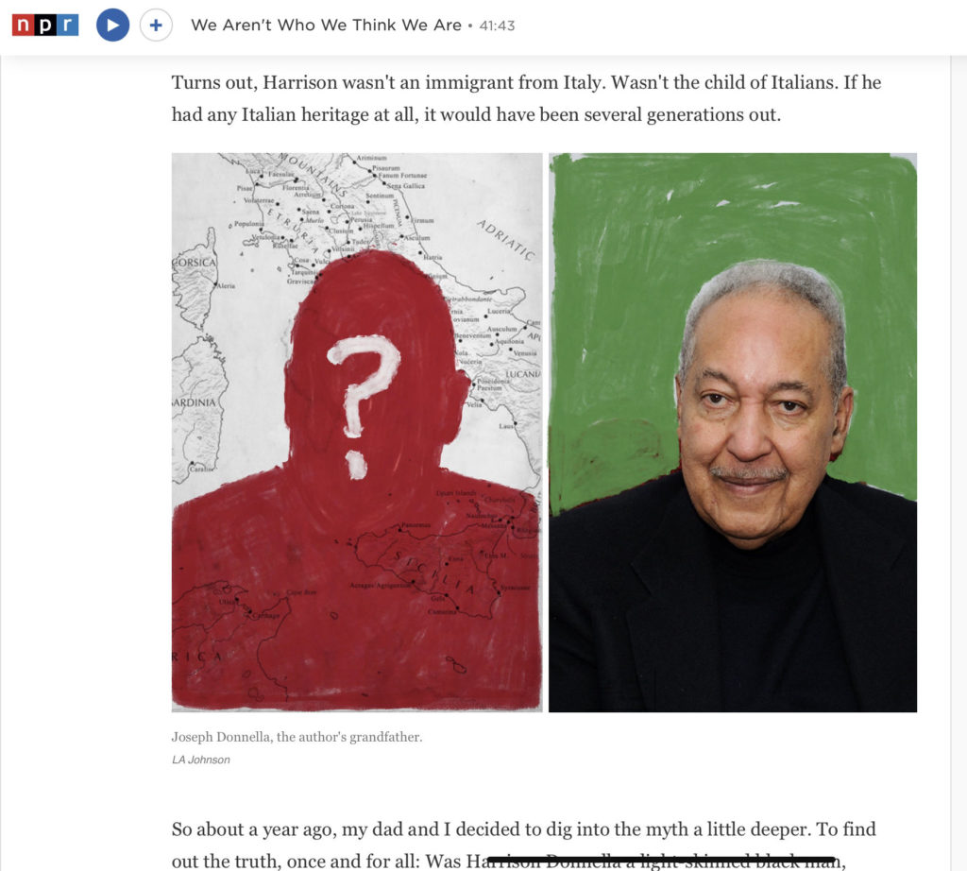Select the Joseph Donnella caption text
The width and height of the screenshot is (967, 871).
point(297,737)
